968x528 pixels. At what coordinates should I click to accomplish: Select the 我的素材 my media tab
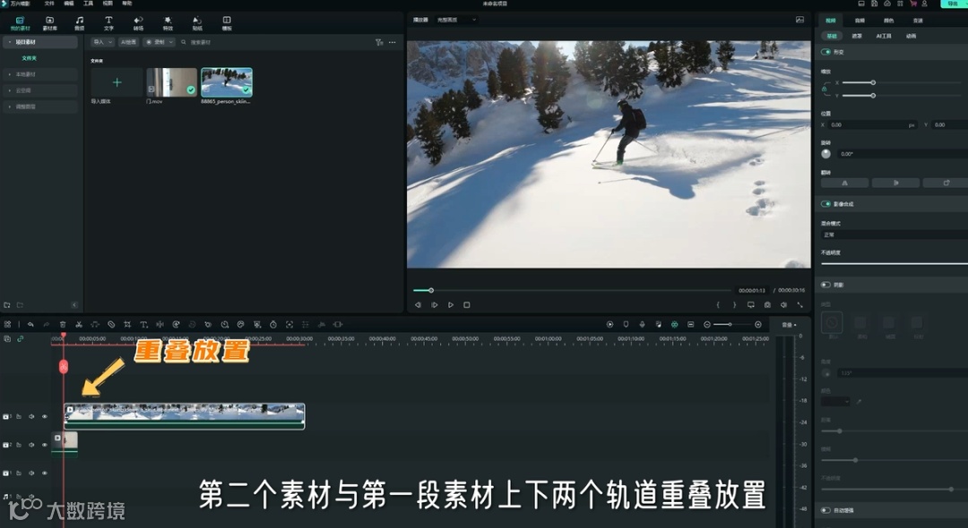click(20, 23)
